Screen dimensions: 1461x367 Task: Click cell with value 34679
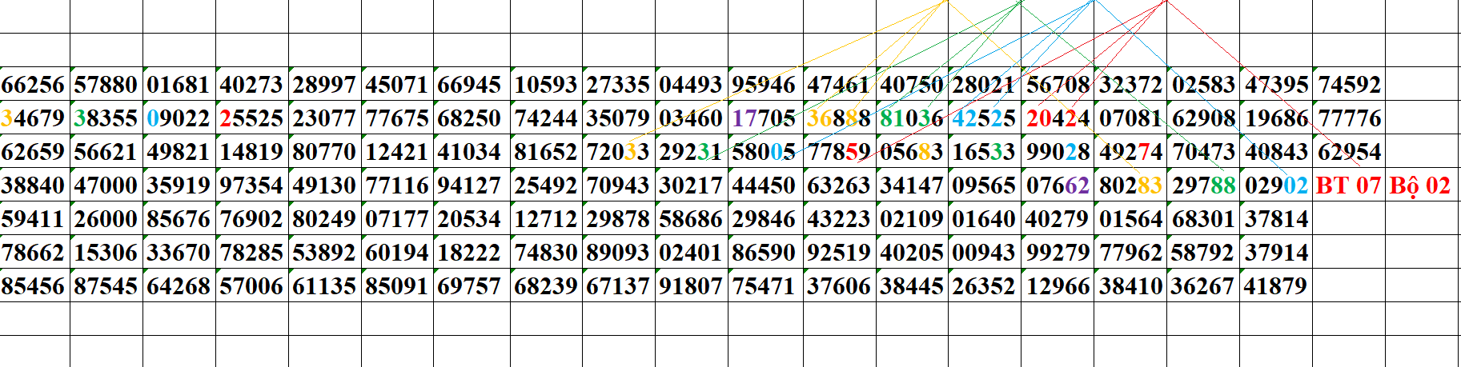(x=34, y=118)
